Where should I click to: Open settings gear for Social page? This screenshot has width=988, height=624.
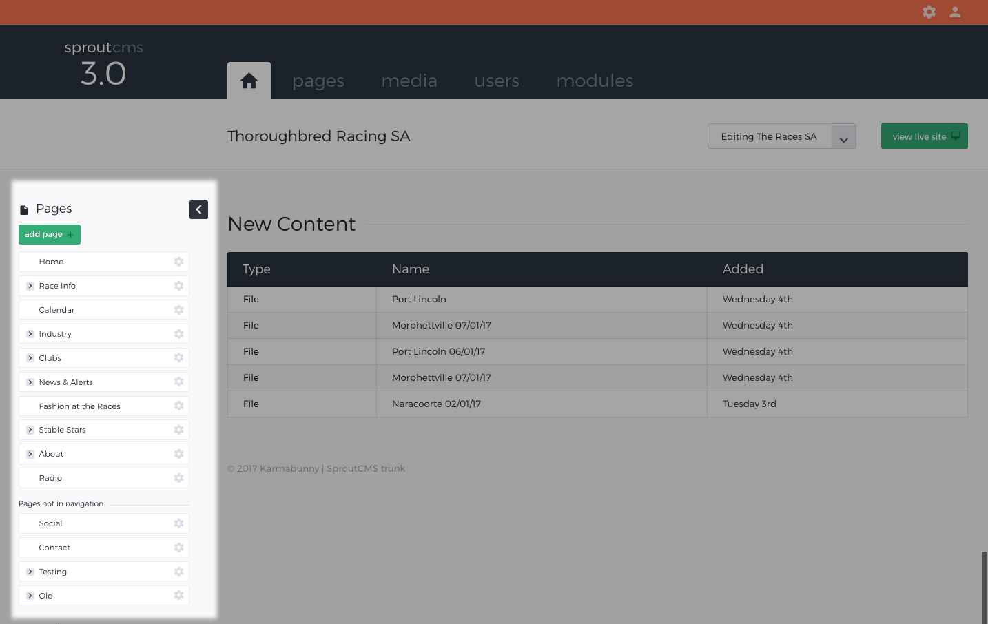pyautogui.click(x=178, y=523)
